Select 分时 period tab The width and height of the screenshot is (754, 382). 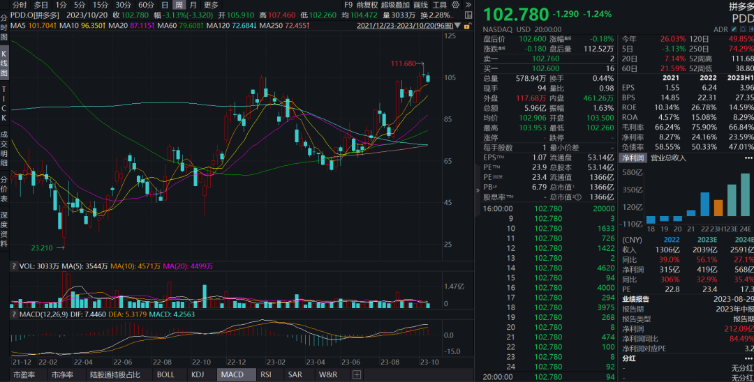(x=20, y=5)
